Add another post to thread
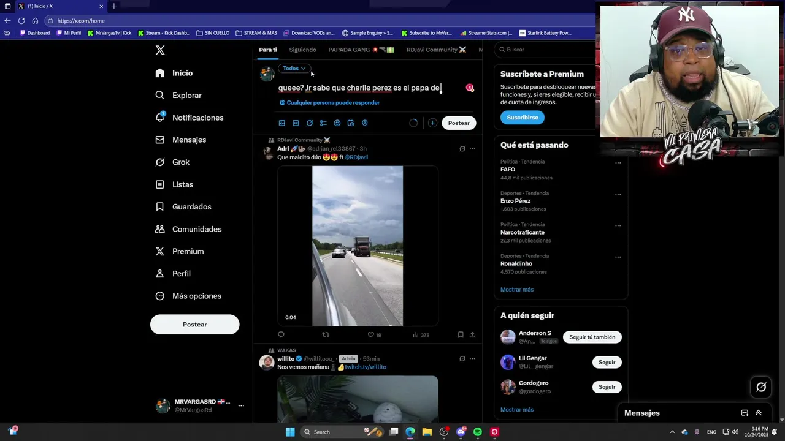The height and width of the screenshot is (441, 785). pos(432,123)
